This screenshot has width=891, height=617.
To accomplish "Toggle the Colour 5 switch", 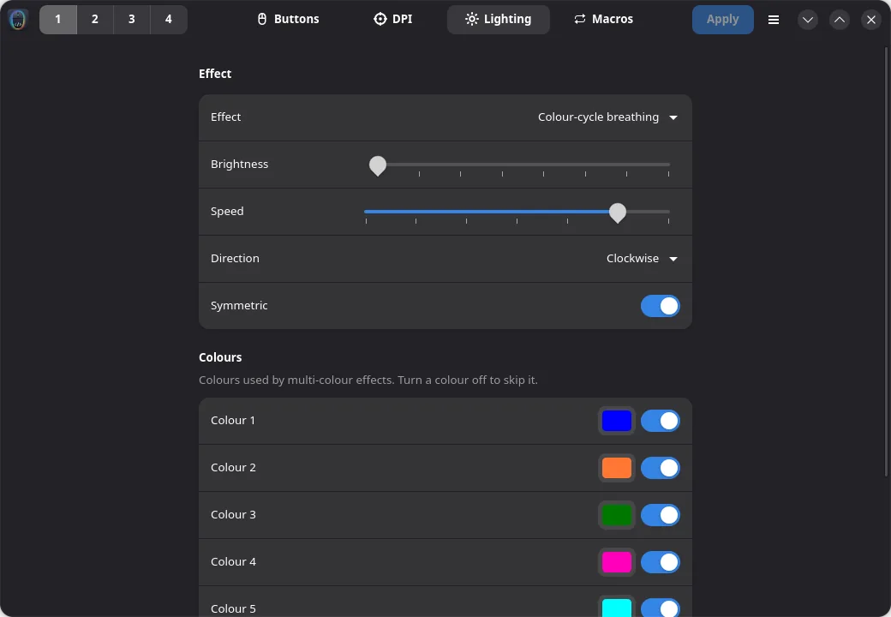I will 661,608.
